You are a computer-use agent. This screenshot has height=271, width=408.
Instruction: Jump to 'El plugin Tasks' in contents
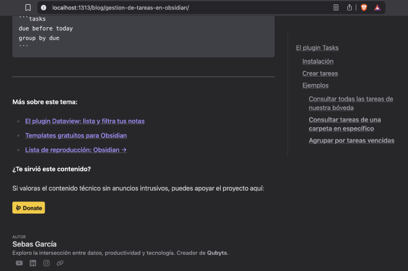coord(317,48)
